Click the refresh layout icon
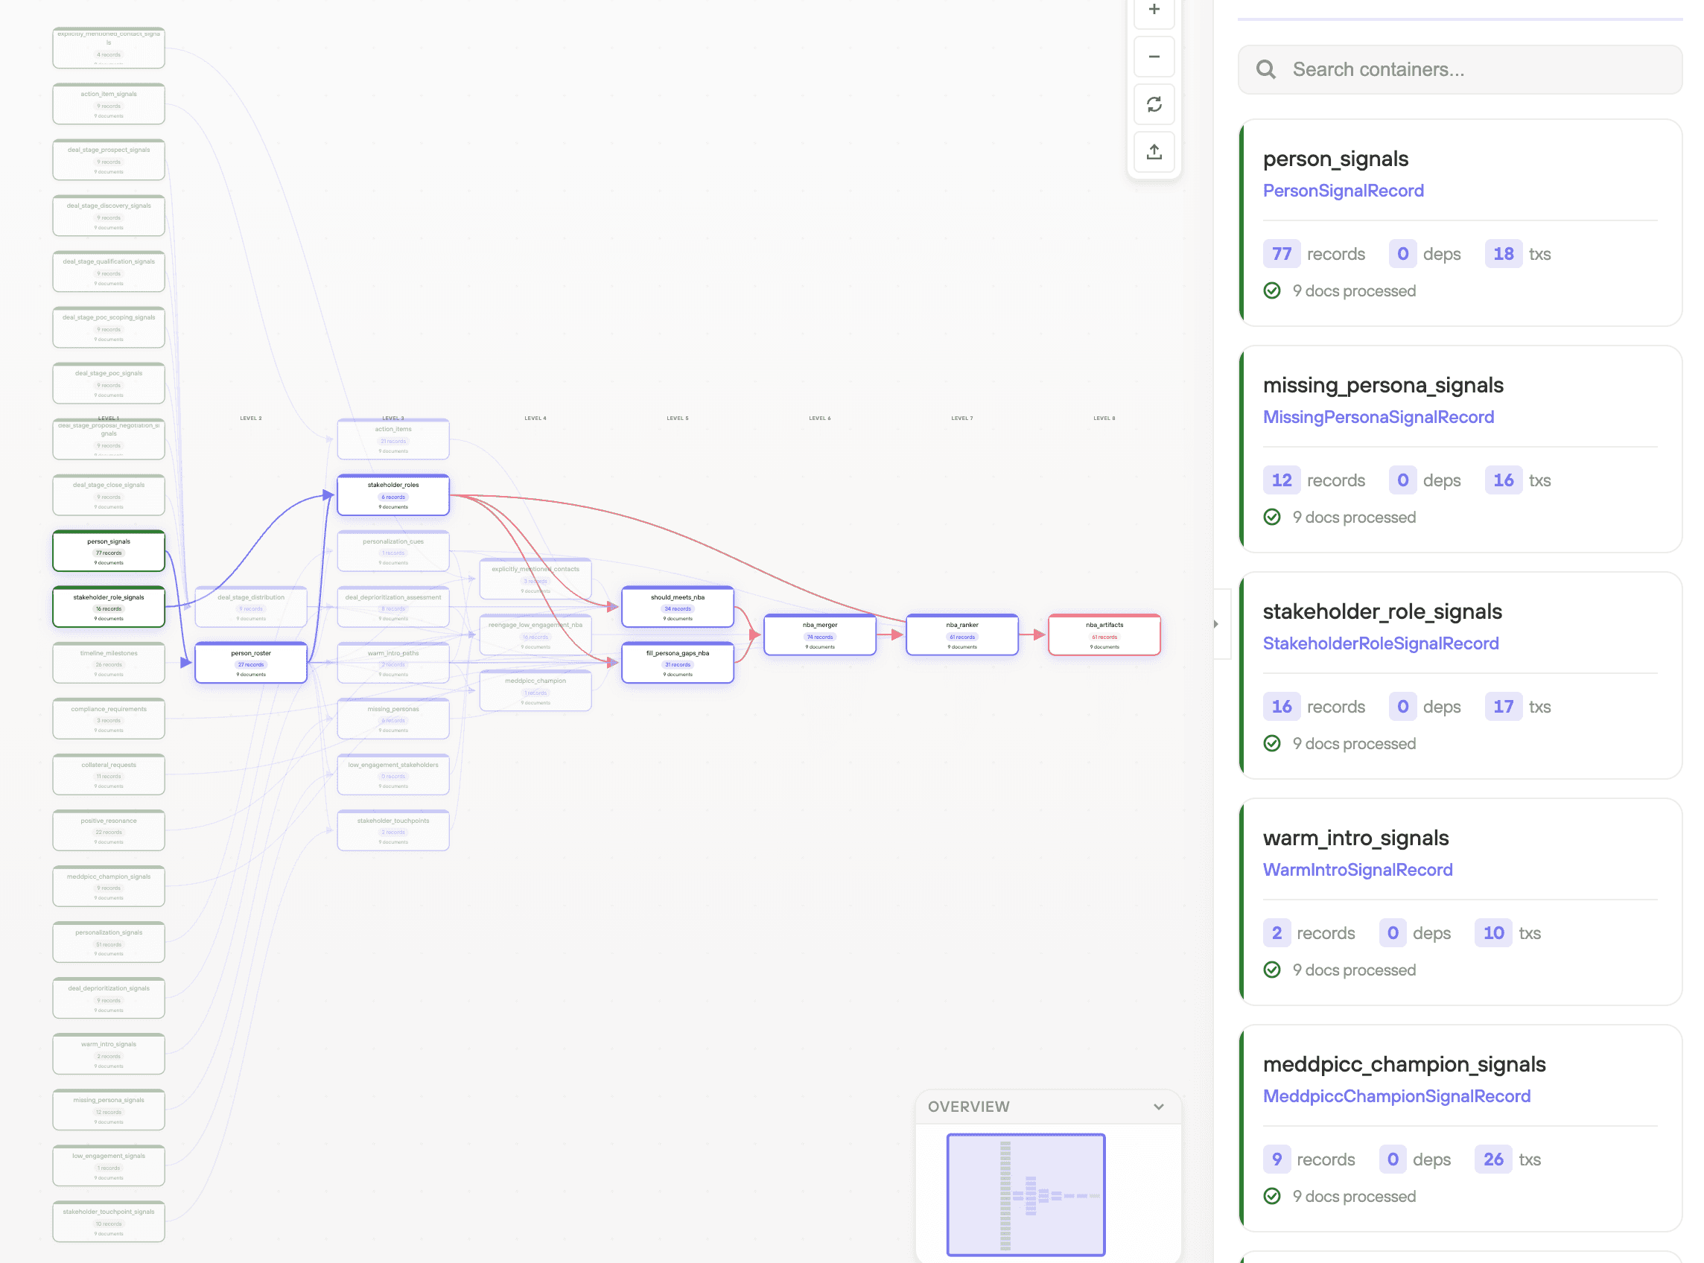Viewport: 1704px width, 1263px height. [1154, 104]
